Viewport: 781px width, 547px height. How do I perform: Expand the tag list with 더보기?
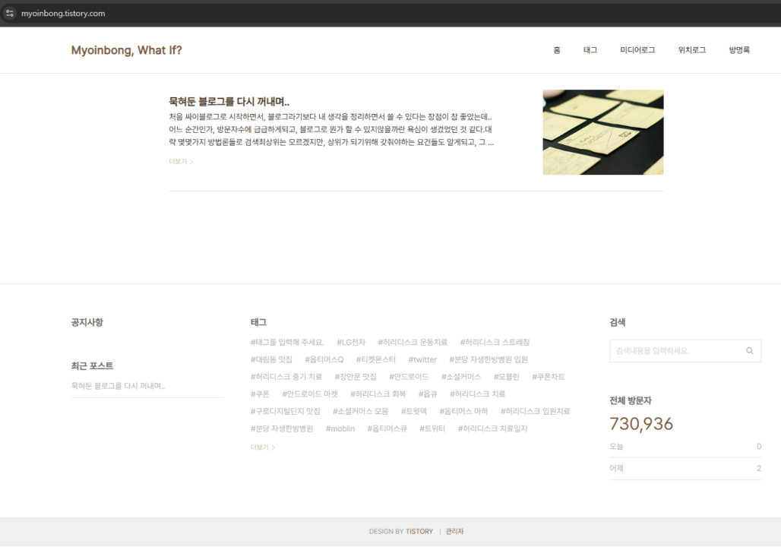[262, 447]
